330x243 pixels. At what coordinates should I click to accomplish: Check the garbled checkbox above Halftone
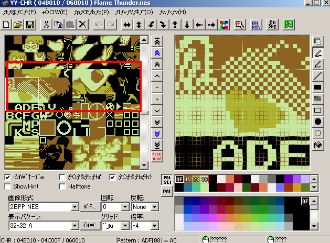(x=62, y=177)
